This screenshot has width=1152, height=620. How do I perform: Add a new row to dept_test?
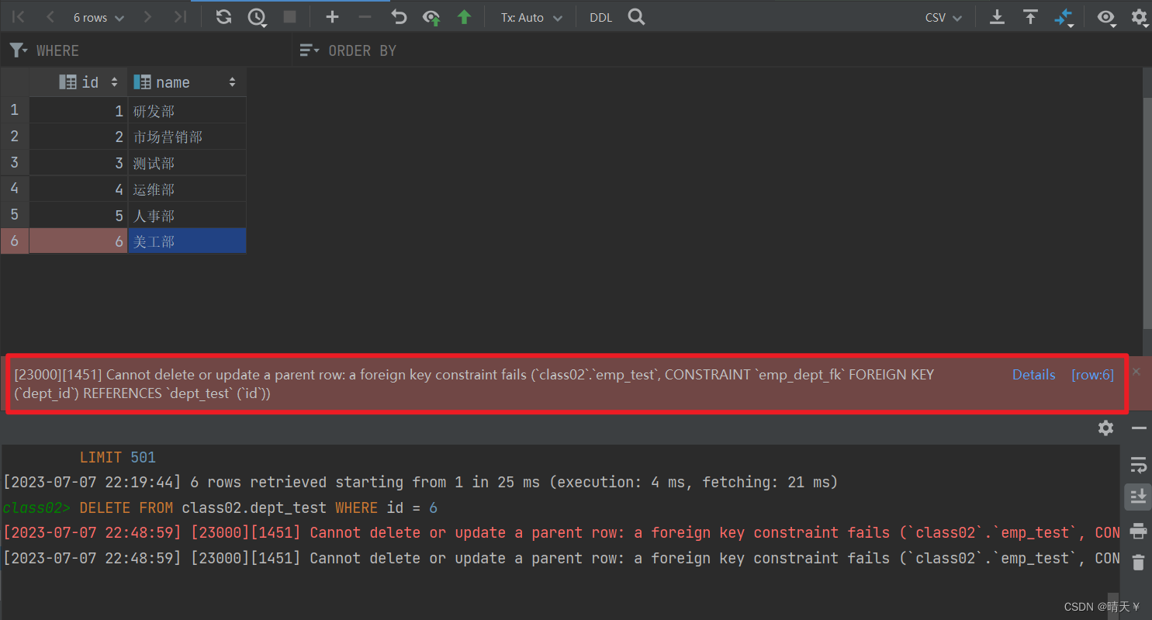coord(332,16)
